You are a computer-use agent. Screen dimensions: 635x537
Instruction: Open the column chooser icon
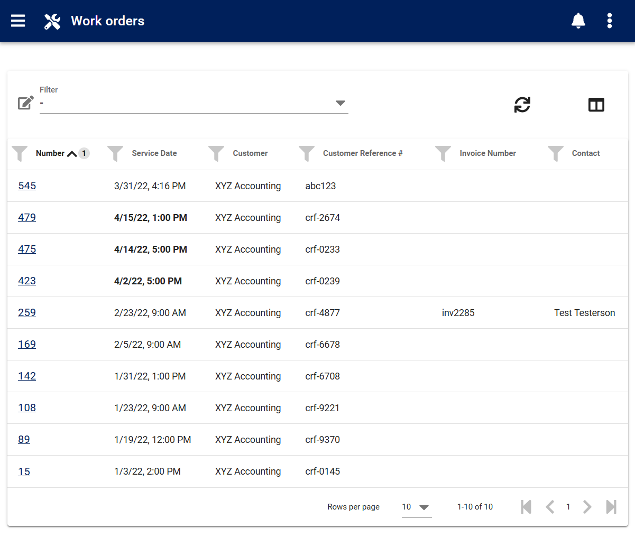[x=596, y=105]
